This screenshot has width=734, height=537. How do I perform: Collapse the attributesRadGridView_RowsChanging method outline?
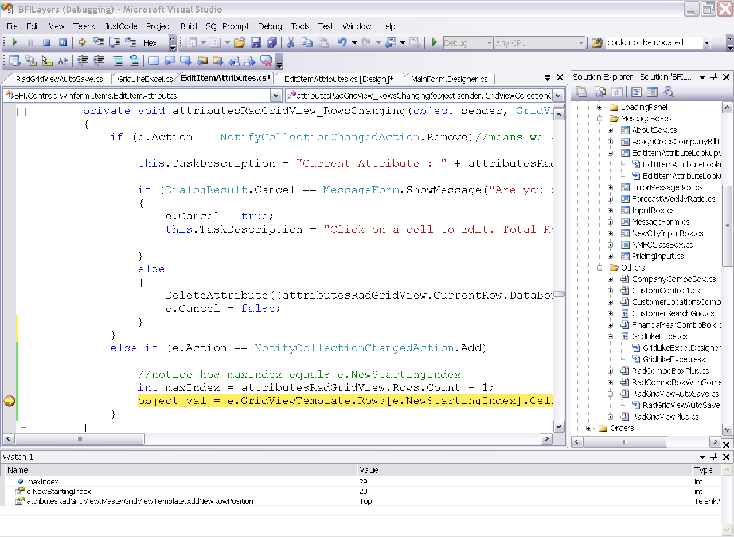[x=22, y=112]
